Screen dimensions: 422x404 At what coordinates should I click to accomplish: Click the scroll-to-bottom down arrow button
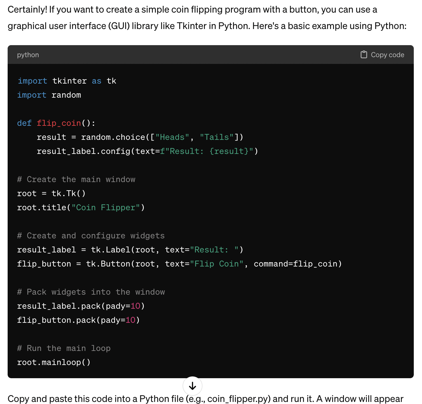(x=193, y=386)
